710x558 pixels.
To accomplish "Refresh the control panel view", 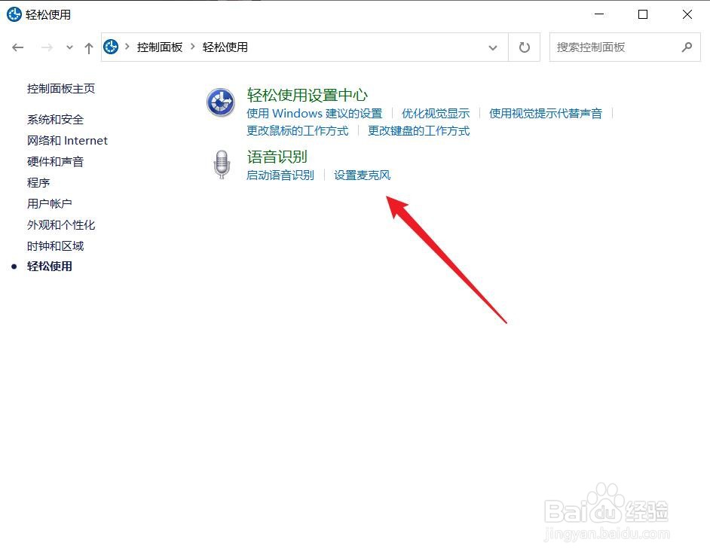I will pyautogui.click(x=525, y=47).
